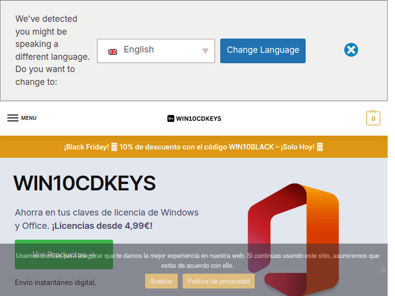The height and width of the screenshot is (296, 395).
Task: Accept cookies with the Aceptar button
Action: point(161,281)
